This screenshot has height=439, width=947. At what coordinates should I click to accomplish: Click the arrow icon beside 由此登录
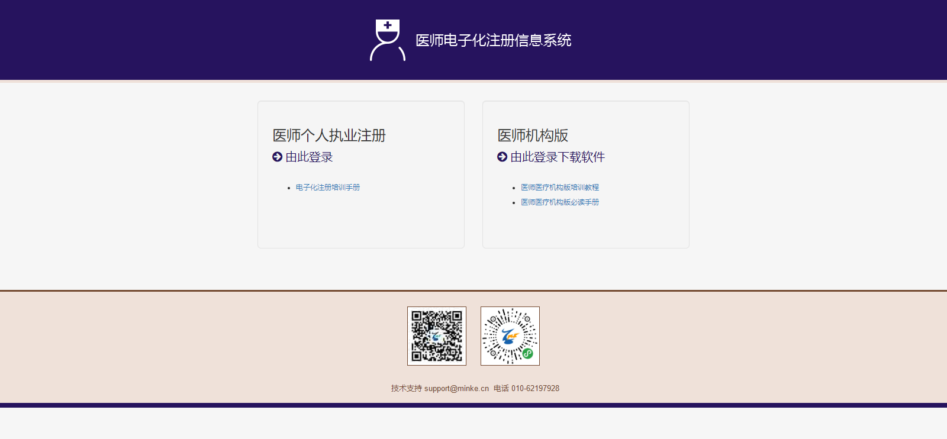[277, 157]
